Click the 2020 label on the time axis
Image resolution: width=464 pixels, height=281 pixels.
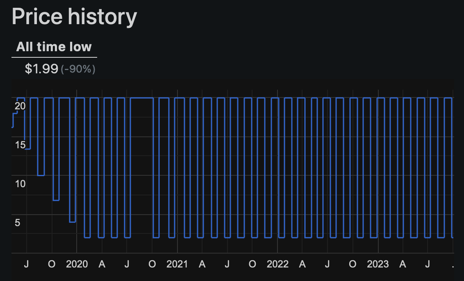coord(77,264)
